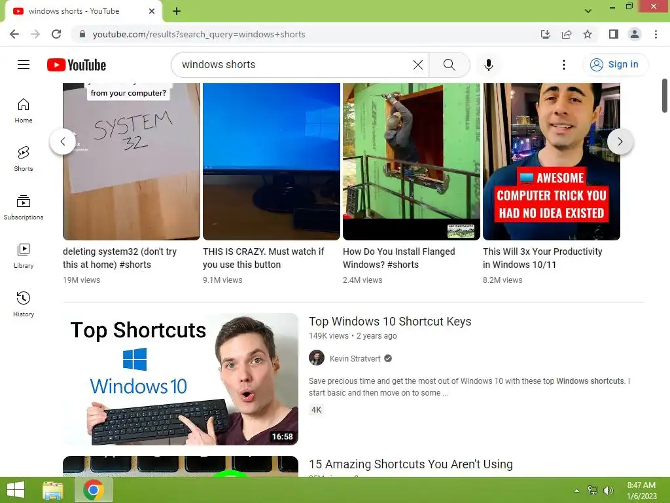Bookmark this page with the star
The image size is (670, 503).
(588, 34)
